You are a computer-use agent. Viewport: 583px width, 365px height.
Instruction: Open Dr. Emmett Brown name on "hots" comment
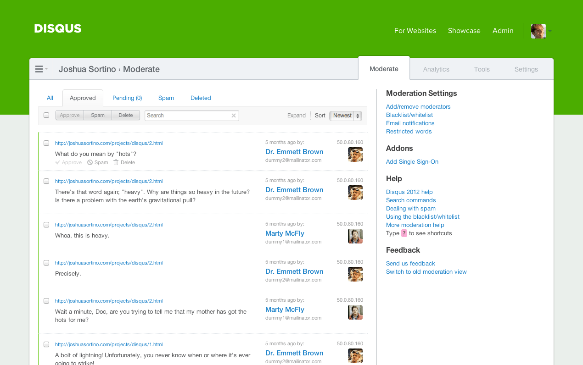coord(294,152)
